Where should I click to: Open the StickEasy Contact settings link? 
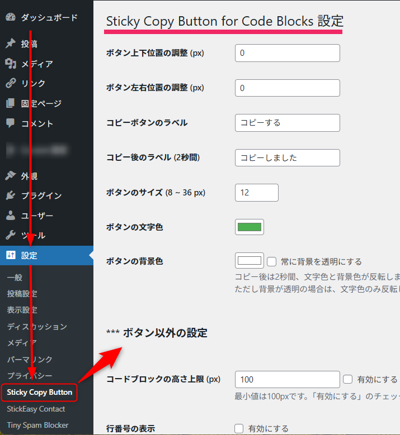pyautogui.click(x=36, y=409)
